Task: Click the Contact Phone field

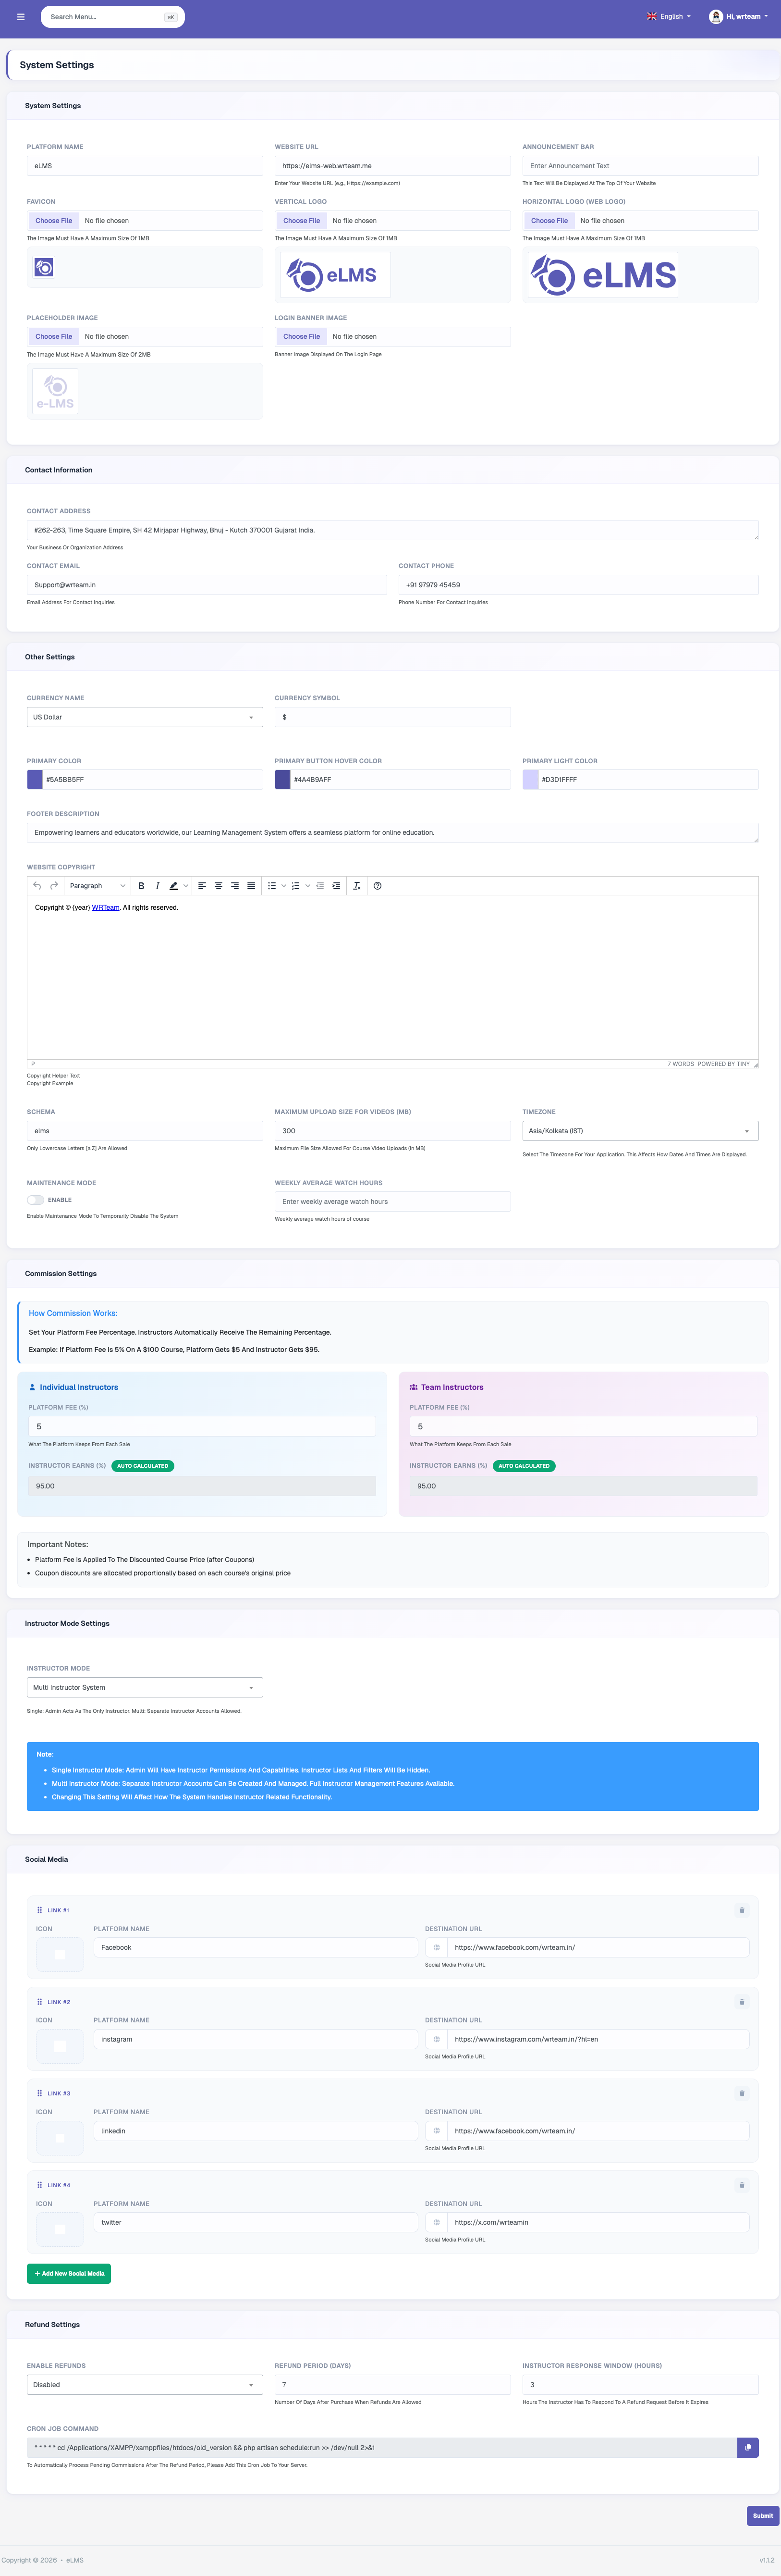Action: [x=579, y=585]
